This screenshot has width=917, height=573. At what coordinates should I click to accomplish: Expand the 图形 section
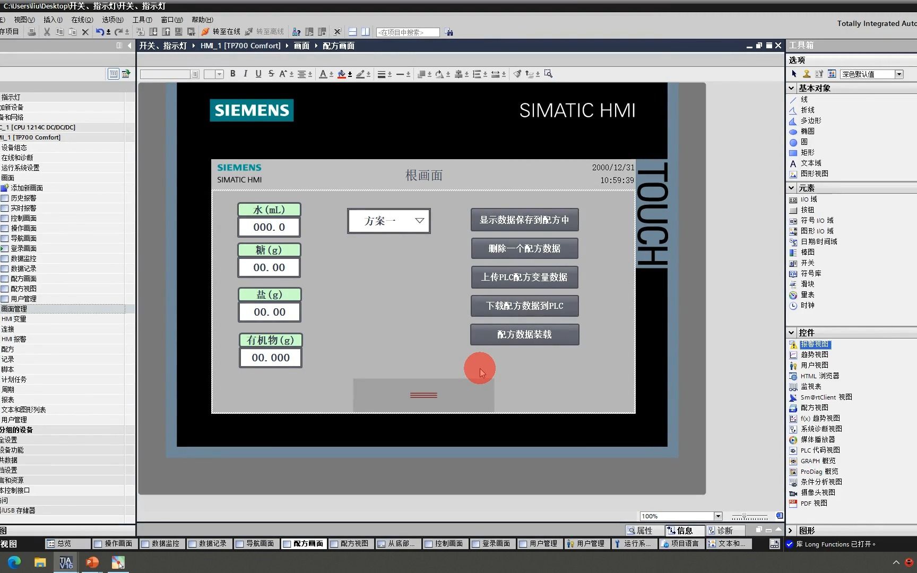point(791,531)
